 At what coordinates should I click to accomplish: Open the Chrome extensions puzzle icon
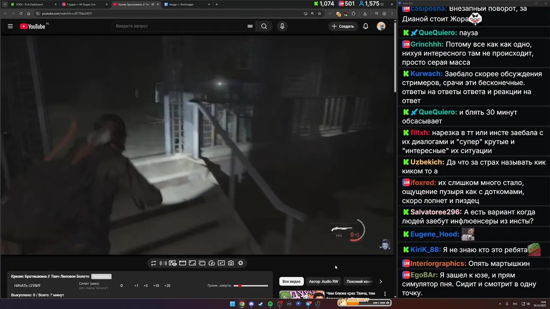click(x=353, y=13)
